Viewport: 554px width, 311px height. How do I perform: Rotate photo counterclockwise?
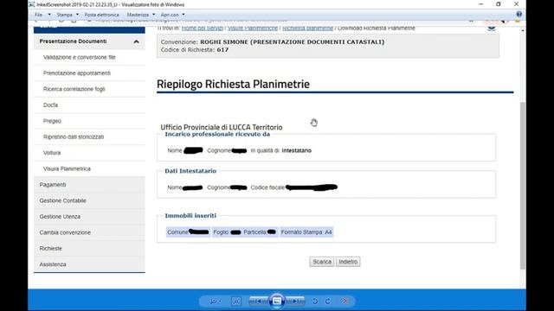[x=315, y=301]
